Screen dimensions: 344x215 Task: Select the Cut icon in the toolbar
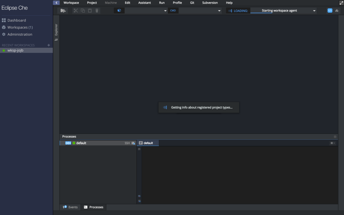click(75, 10)
